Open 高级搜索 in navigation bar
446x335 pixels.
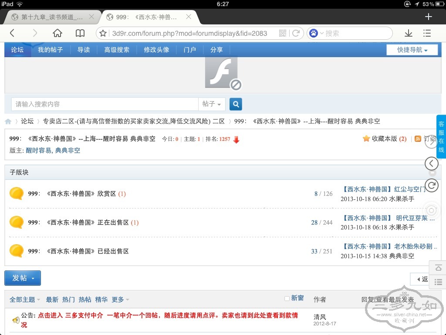coord(117,50)
